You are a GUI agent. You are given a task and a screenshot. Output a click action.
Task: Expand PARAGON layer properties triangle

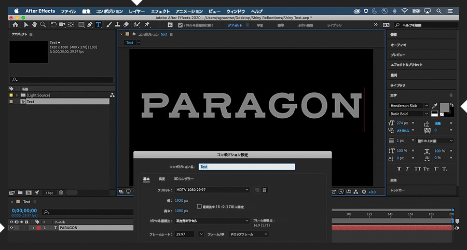point(33,228)
